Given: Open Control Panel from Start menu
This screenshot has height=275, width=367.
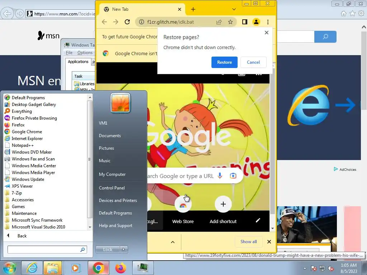Looking at the screenshot, I should tap(112, 188).
